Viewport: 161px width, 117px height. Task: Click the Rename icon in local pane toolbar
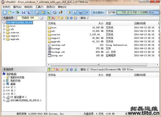61,70
